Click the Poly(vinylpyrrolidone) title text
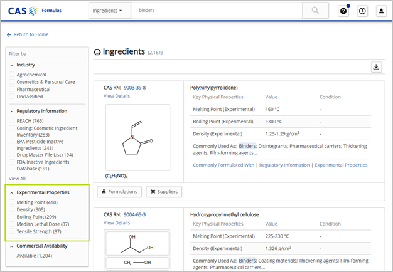The width and height of the screenshot is (393, 272). [x=214, y=88]
